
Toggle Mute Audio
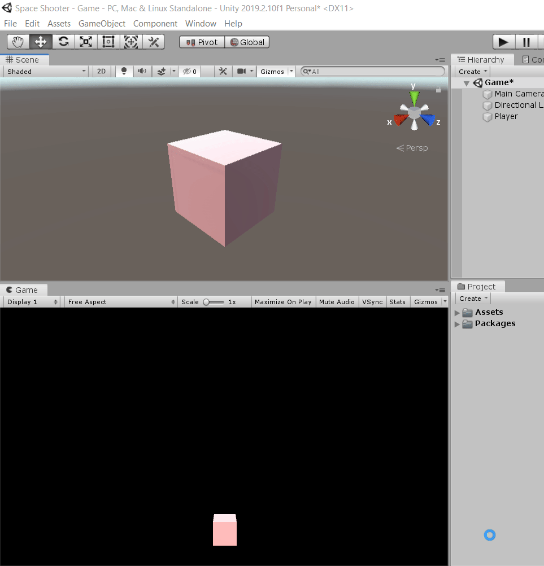[337, 302]
